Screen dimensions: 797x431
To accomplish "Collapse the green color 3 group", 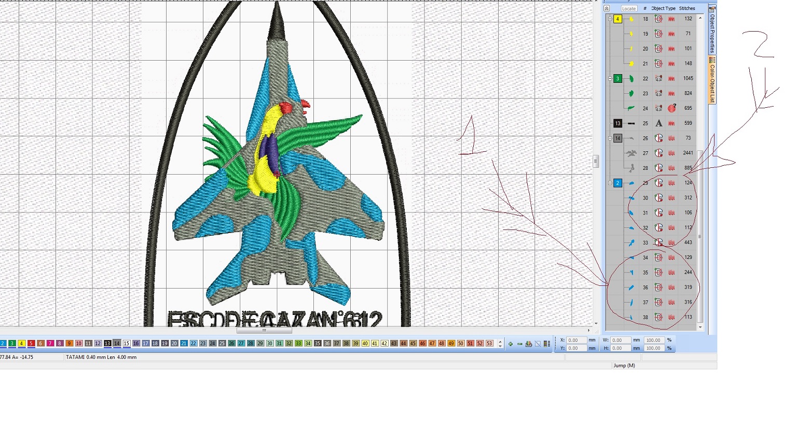I will pos(610,79).
